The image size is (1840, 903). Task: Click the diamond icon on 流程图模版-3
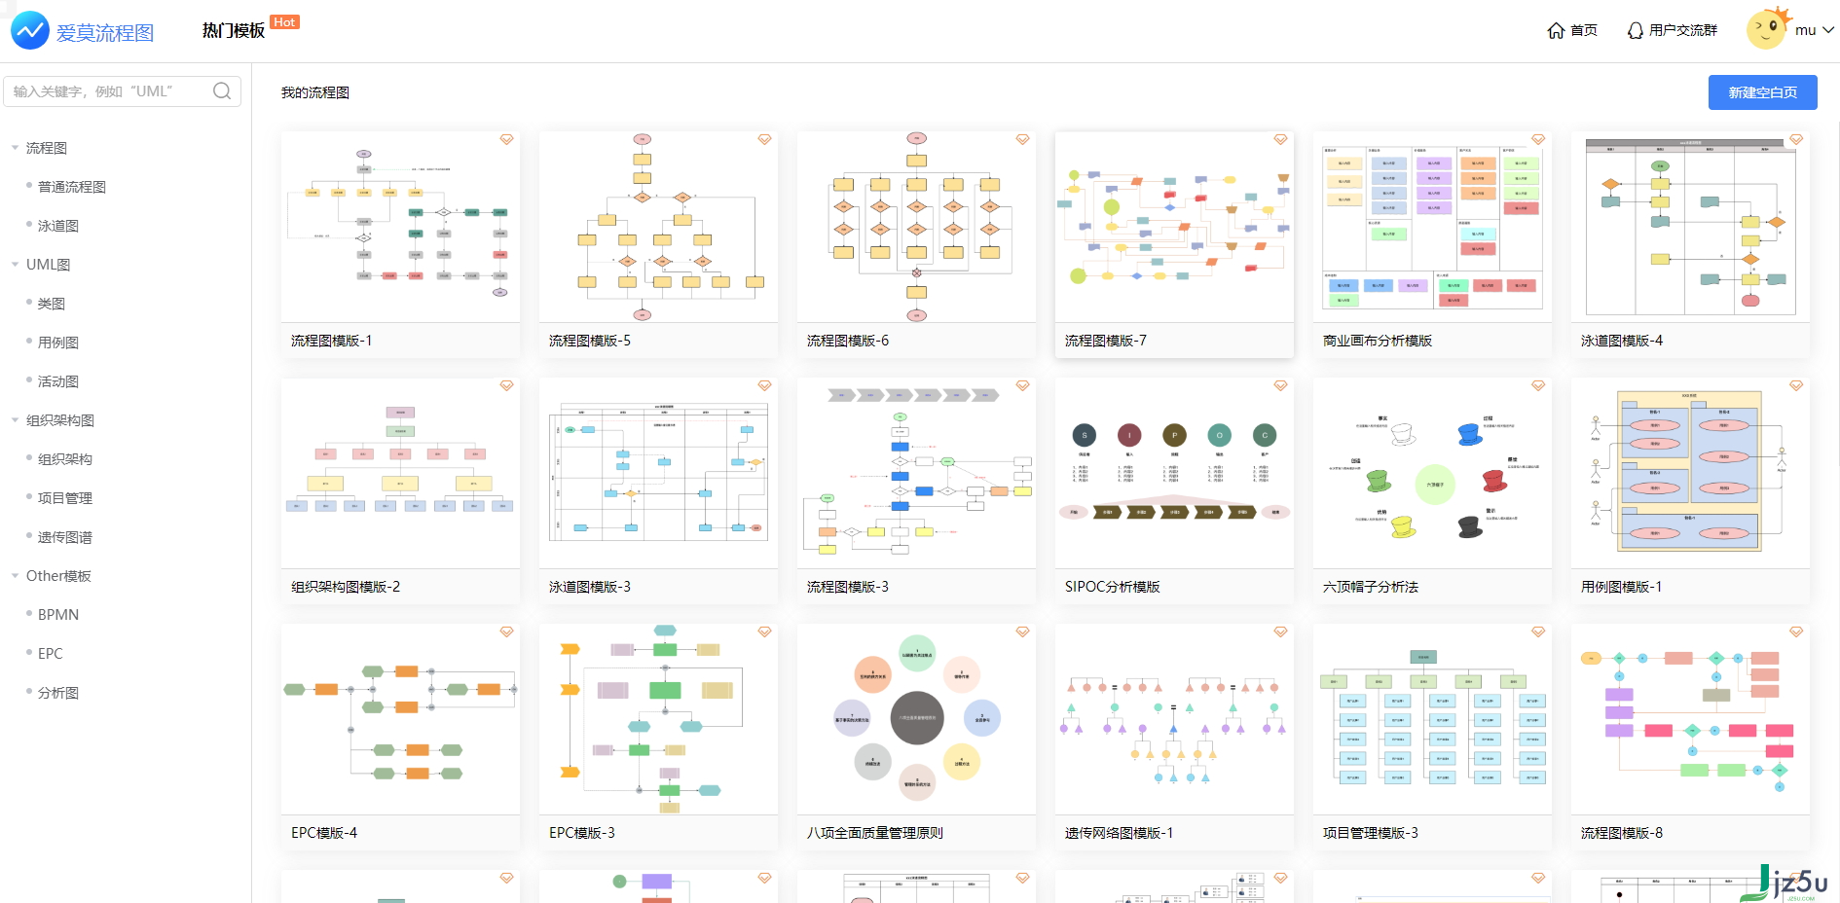[x=1022, y=385]
